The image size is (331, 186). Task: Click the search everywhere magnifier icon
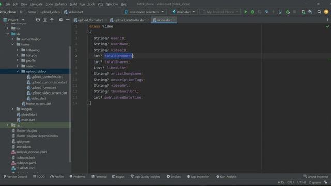point(319,12)
